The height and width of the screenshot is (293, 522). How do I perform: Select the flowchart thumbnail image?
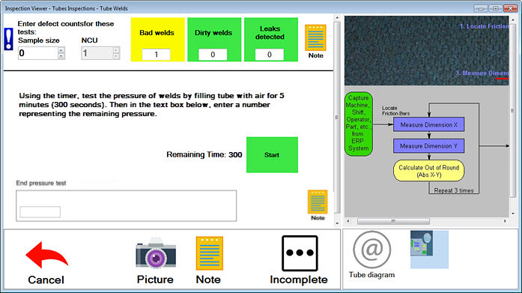point(429,250)
